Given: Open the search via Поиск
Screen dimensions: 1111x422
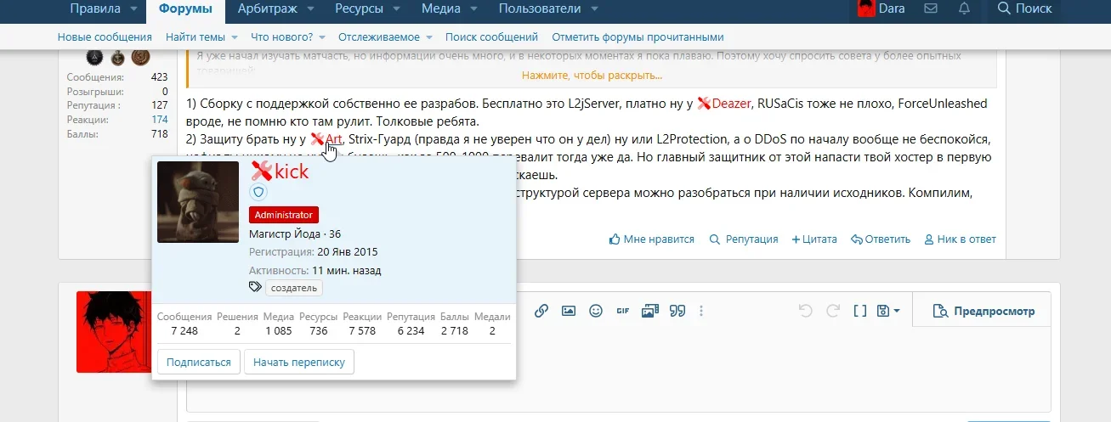Looking at the screenshot, I should (1024, 8).
